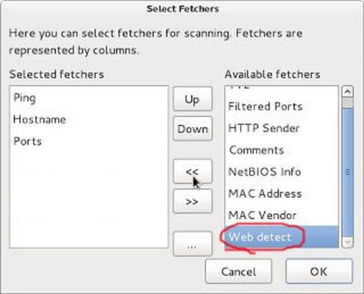
Task: Select Hostname in Selected fetchers list
Action: click(40, 120)
